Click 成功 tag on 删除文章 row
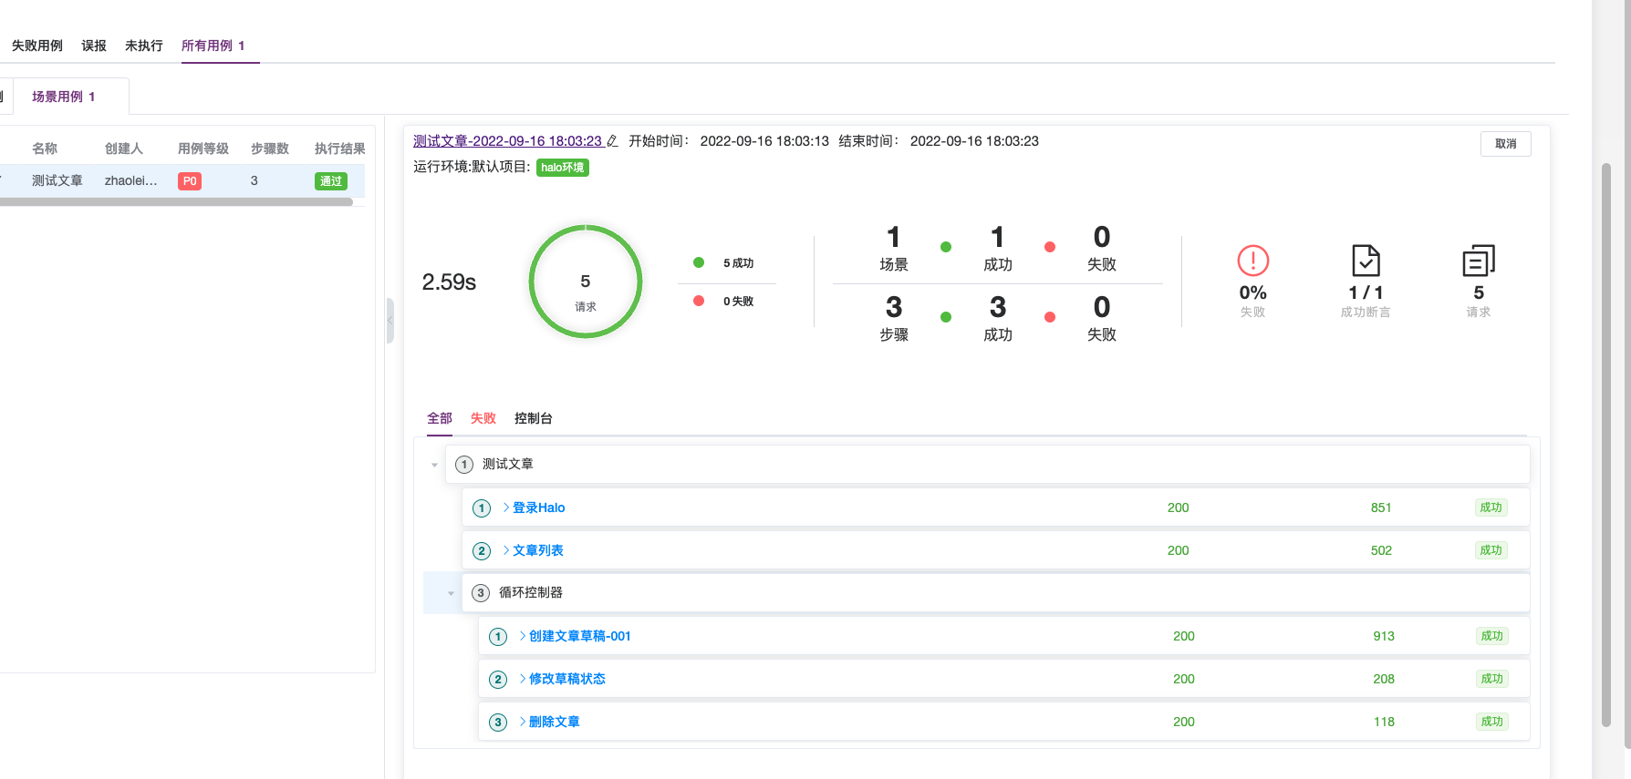Viewport: 1631px width, 779px height. pos(1492,722)
